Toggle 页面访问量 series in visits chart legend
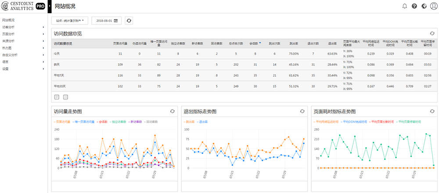 62,122
